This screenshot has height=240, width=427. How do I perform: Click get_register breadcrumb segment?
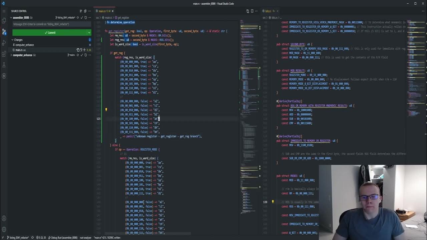click(x=122, y=18)
